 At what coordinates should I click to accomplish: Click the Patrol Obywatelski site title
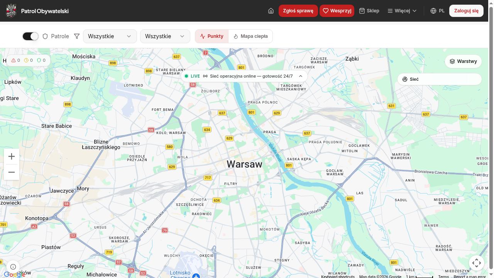[x=45, y=11]
